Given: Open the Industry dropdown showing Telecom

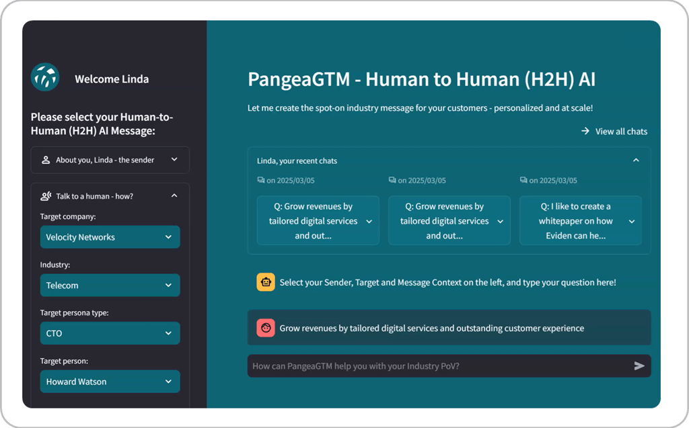Looking at the screenshot, I should [x=110, y=286].
